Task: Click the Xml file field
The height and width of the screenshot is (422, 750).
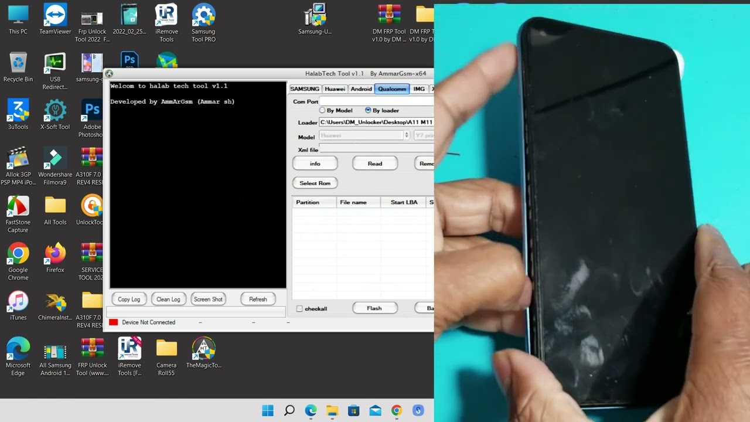Action: pyautogui.click(x=376, y=149)
